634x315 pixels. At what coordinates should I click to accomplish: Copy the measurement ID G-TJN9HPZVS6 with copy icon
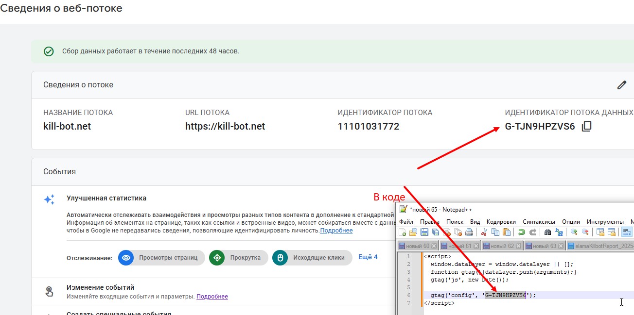587,127
